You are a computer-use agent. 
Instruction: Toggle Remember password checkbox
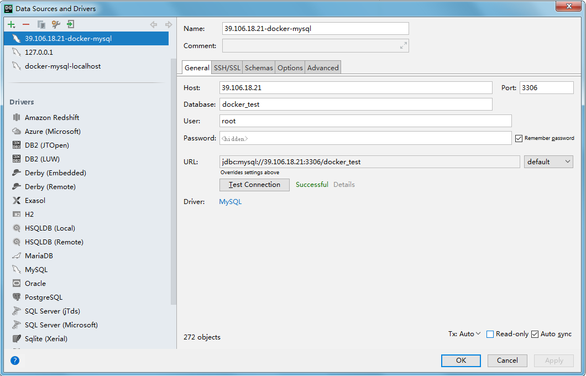pos(519,138)
